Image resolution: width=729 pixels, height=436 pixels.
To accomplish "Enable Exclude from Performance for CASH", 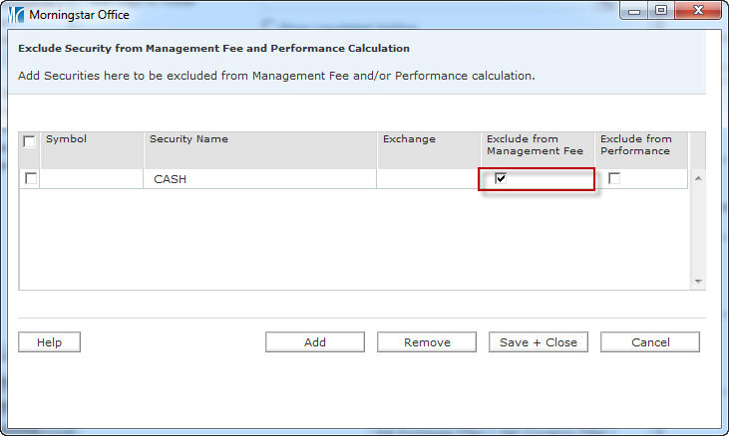I will click(614, 178).
